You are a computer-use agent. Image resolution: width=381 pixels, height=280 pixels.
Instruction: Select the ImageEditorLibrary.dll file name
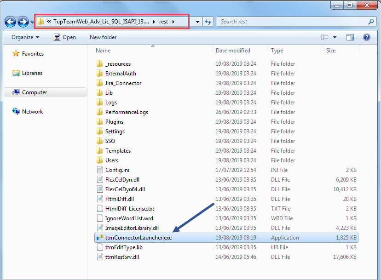click(x=132, y=228)
